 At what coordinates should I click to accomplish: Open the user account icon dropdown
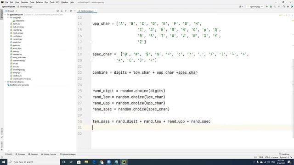(x=241, y=6)
